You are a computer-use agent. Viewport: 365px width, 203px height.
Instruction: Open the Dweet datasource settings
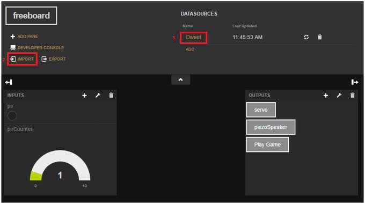193,37
